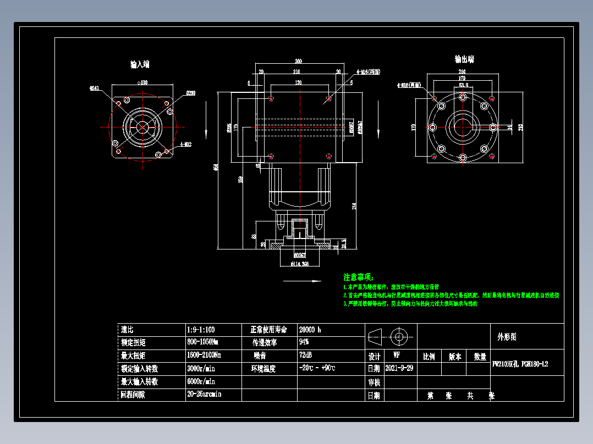Expand the 外形图 title block cell
Image resolution: width=593 pixels, height=444 pixels.
[x=507, y=337]
